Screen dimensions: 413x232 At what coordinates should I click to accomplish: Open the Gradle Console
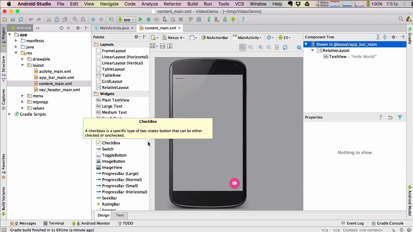[x=387, y=223]
